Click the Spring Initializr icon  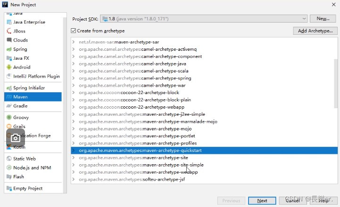coord(9,88)
